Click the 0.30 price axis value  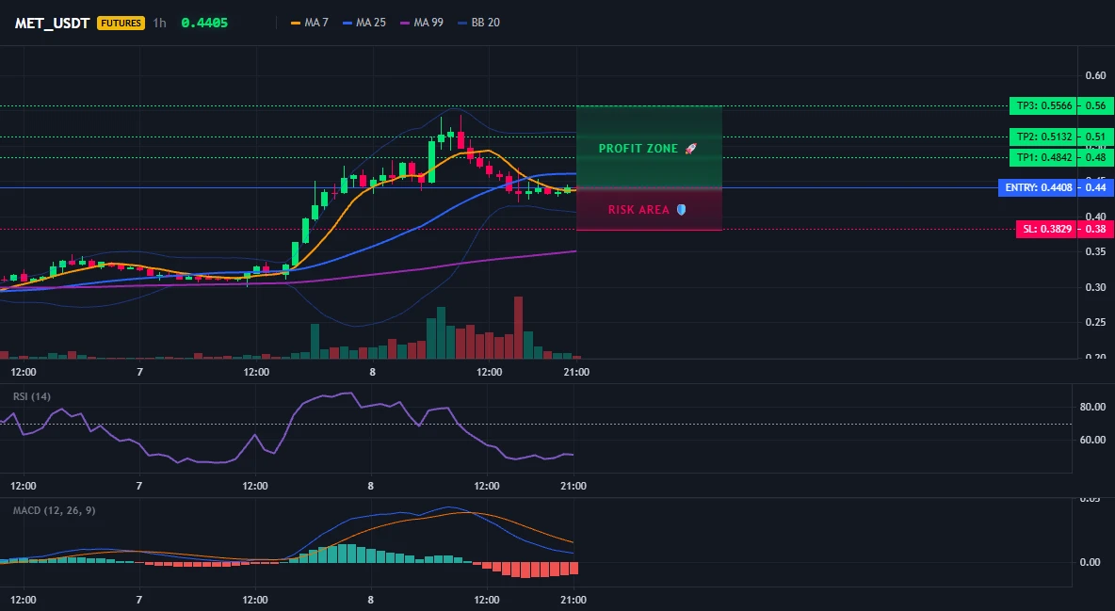point(1095,287)
